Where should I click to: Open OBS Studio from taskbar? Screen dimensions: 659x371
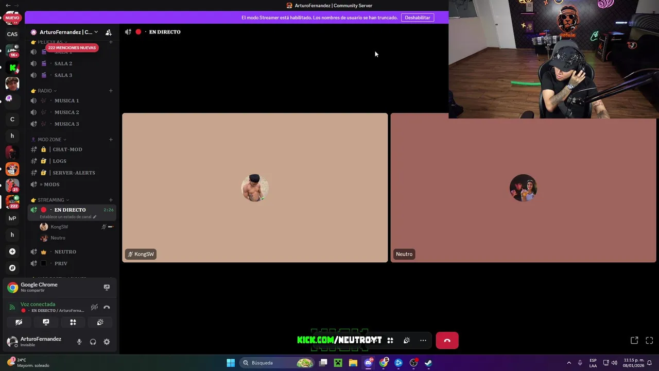[x=413, y=363]
